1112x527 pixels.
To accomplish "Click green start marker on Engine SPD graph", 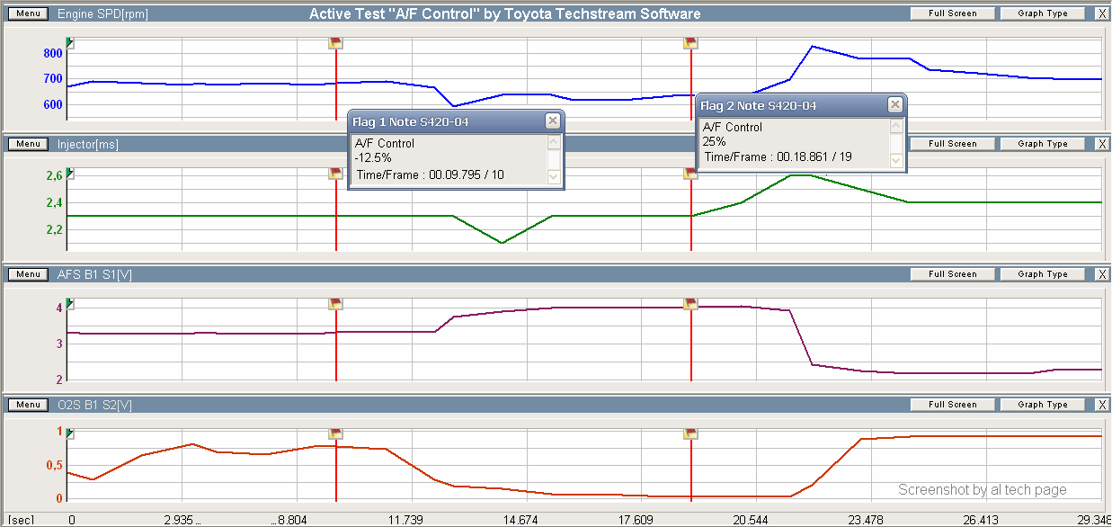I will 70,43.
